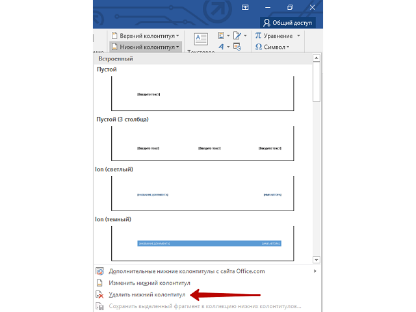Click the Встроенный section header

203,58
